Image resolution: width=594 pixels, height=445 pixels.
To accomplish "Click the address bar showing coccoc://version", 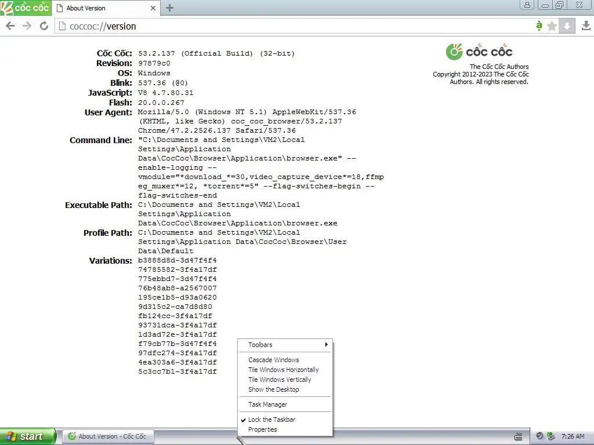I will pyautogui.click(x=295, y=26).
